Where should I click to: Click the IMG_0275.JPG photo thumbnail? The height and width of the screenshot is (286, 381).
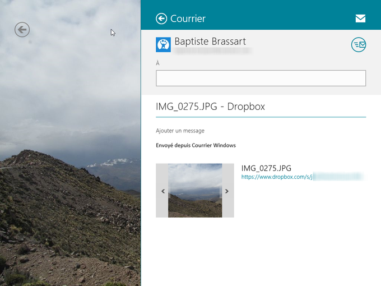pyautogui.click(x=195, y=191)
